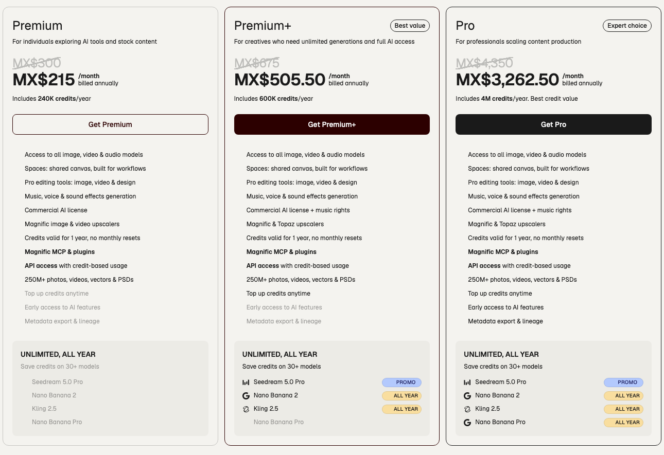Subscribe with the Get Pro button
Screen dimensions: 664x455
coord(553,124)
